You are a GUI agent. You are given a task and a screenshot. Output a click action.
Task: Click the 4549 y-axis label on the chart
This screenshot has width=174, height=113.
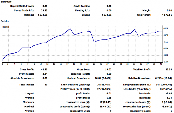click(x=166, y=62)
